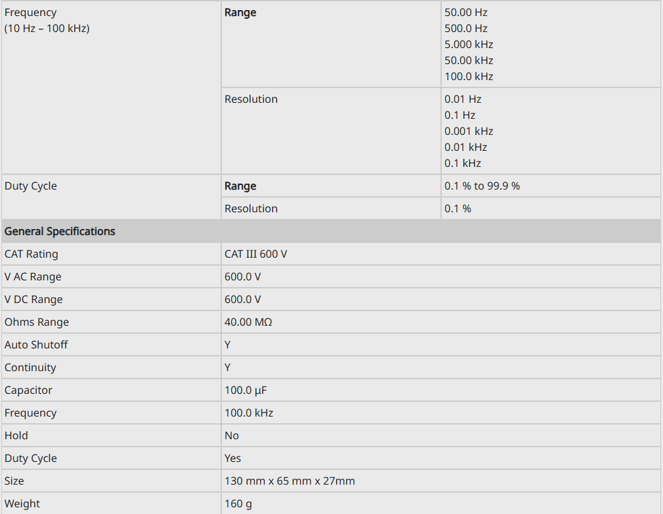
Task: Select the Ohms Range row label
Action: 37,322
